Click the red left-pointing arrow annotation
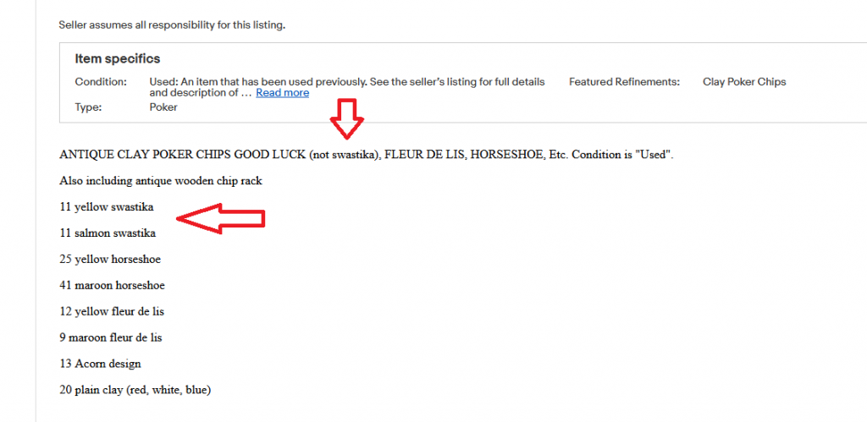The width and height of the screenshot is (867, 422). coord(226,219)
